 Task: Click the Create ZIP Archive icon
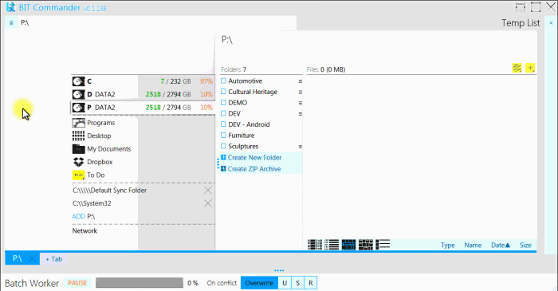pyautogui.click(x=223, y=169)
